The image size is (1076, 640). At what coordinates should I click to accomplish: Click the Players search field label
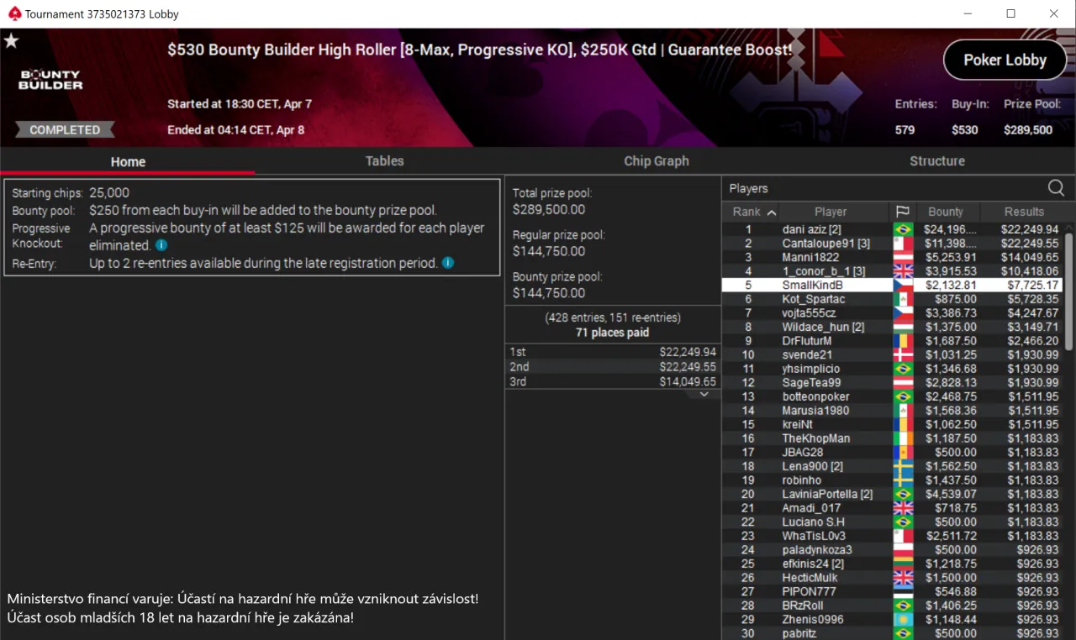click(748, 188)
